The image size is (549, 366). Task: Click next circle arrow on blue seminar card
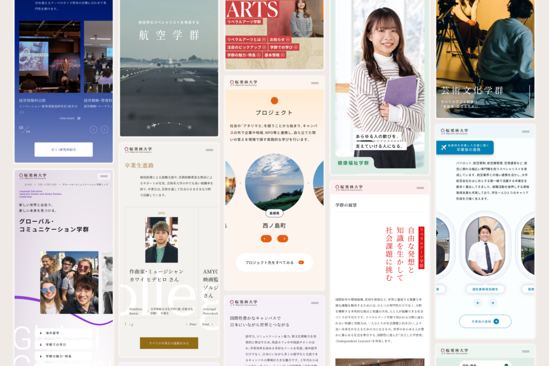tap(105, 130)
